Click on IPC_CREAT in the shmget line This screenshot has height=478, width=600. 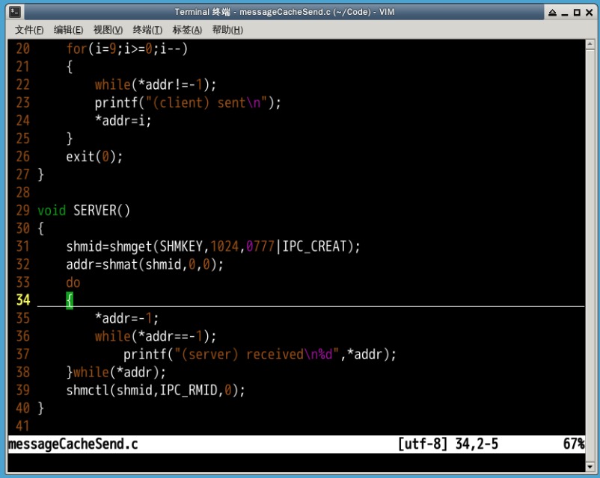coord(317,246)
